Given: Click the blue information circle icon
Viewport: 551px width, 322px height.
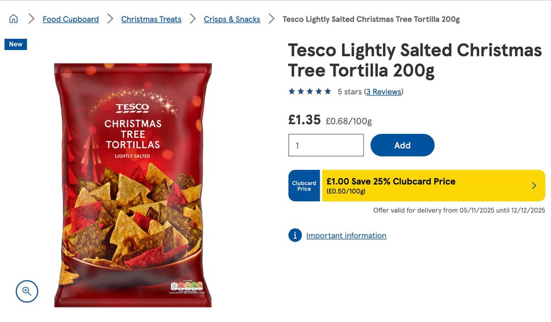Looking at the screenshot, I should pos(295,235).
